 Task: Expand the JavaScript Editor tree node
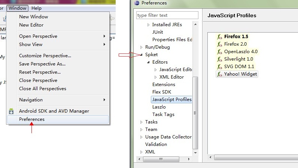point(156,70)
